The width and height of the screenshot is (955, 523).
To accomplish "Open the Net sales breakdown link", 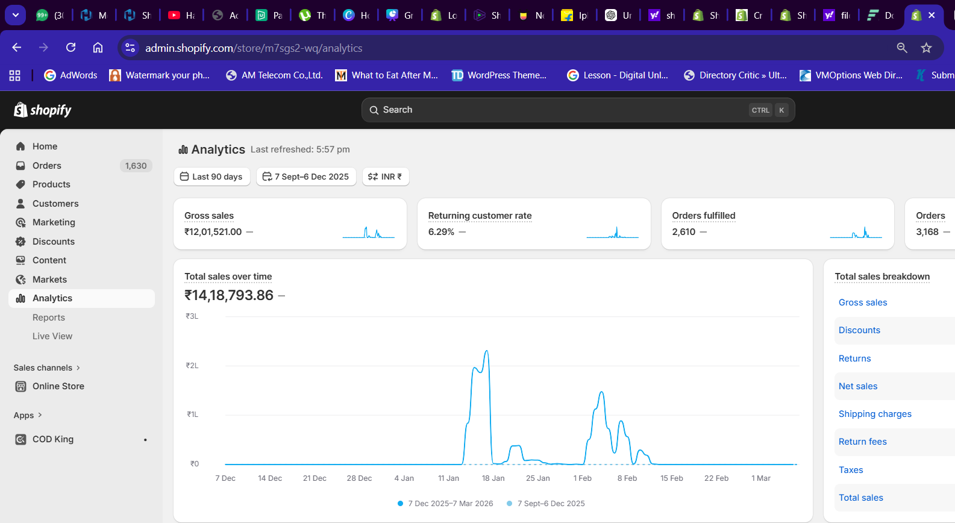I will [x=858, y=386].
